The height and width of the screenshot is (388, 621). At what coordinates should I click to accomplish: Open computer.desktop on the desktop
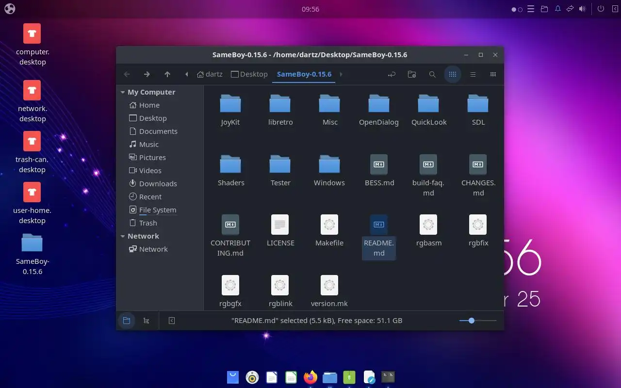pyautogui.click(x=32, y=45)
